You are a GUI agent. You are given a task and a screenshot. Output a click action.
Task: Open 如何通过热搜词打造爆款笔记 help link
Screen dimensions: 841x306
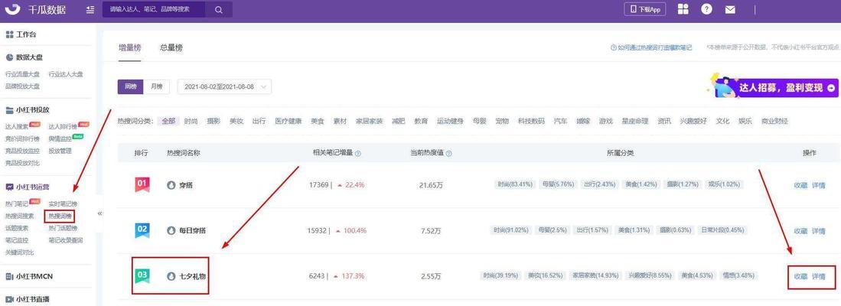coord(651,47)
